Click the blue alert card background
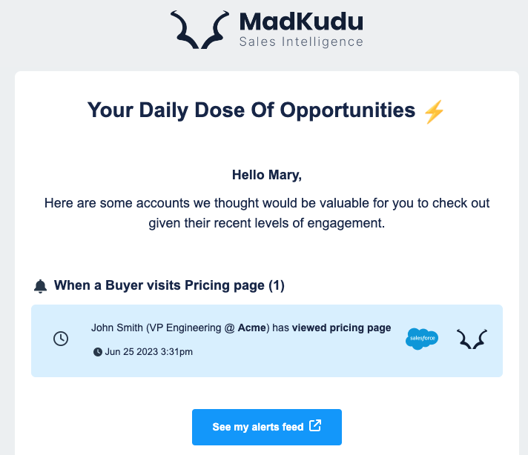This screenshot has width=528, height=455. point(267,341)
